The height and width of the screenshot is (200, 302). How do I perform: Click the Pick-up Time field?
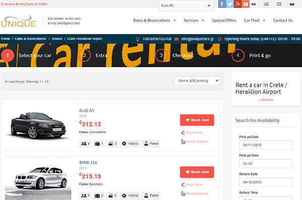click(266, 164)
